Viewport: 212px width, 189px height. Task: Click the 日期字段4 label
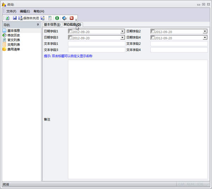pyautogui.click(x=134, y=37)
